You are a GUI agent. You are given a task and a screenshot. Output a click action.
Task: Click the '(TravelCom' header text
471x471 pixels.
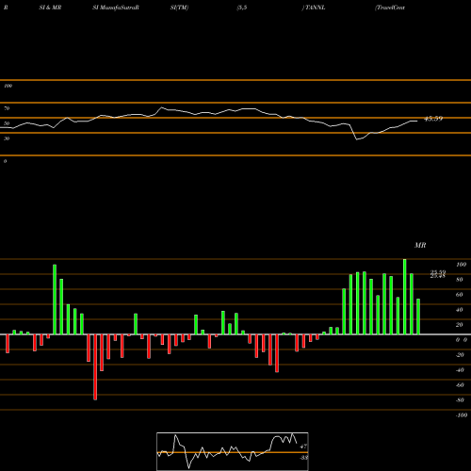[x=390, y=8]
